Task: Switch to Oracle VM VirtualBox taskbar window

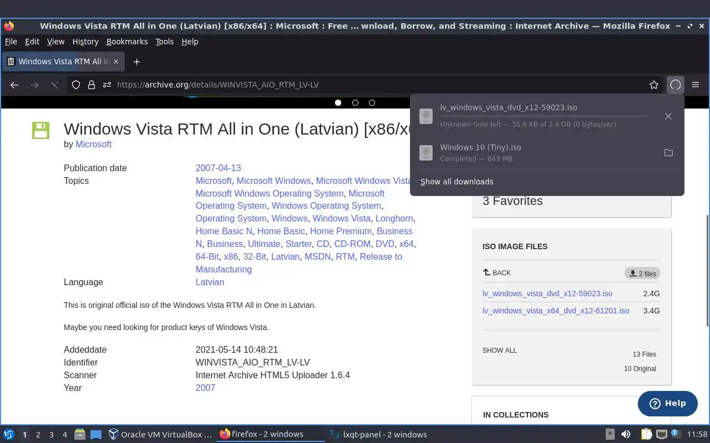Action: (160, 435)
